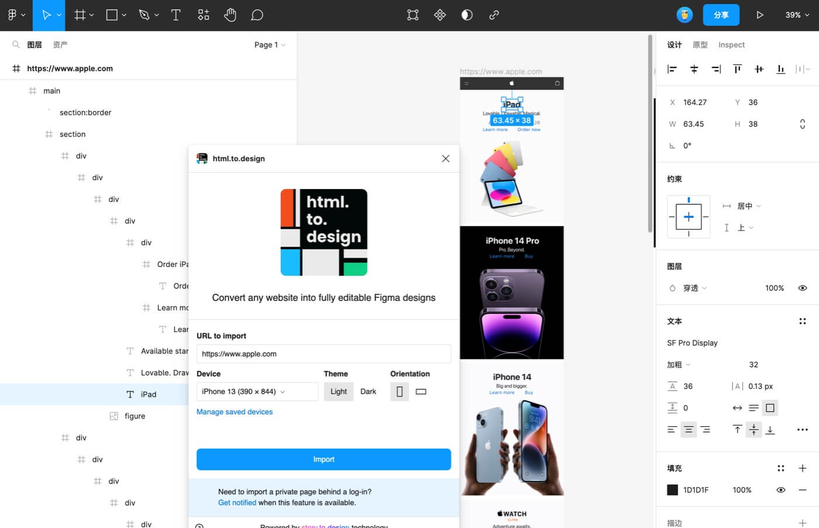
Task: Switch to the 图层 layers tab
Action: point(35,44)
